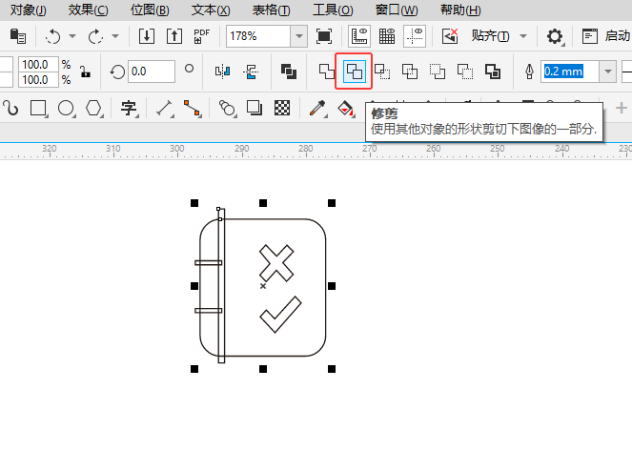Image resolution: width=632 pixels, height=451 pixels.
Task: Click the rotation angle 0.0 field
Action: pos(152,72)
